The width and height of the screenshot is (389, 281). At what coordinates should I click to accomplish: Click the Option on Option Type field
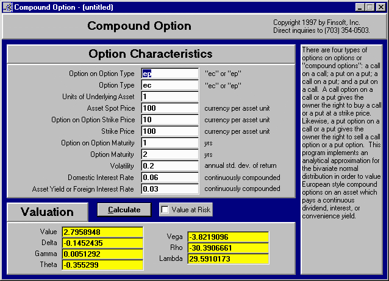pos(170,74)
